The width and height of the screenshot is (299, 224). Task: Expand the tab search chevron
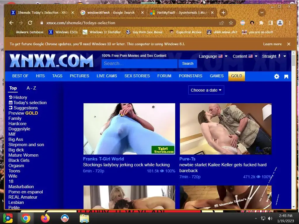point(262,13)
